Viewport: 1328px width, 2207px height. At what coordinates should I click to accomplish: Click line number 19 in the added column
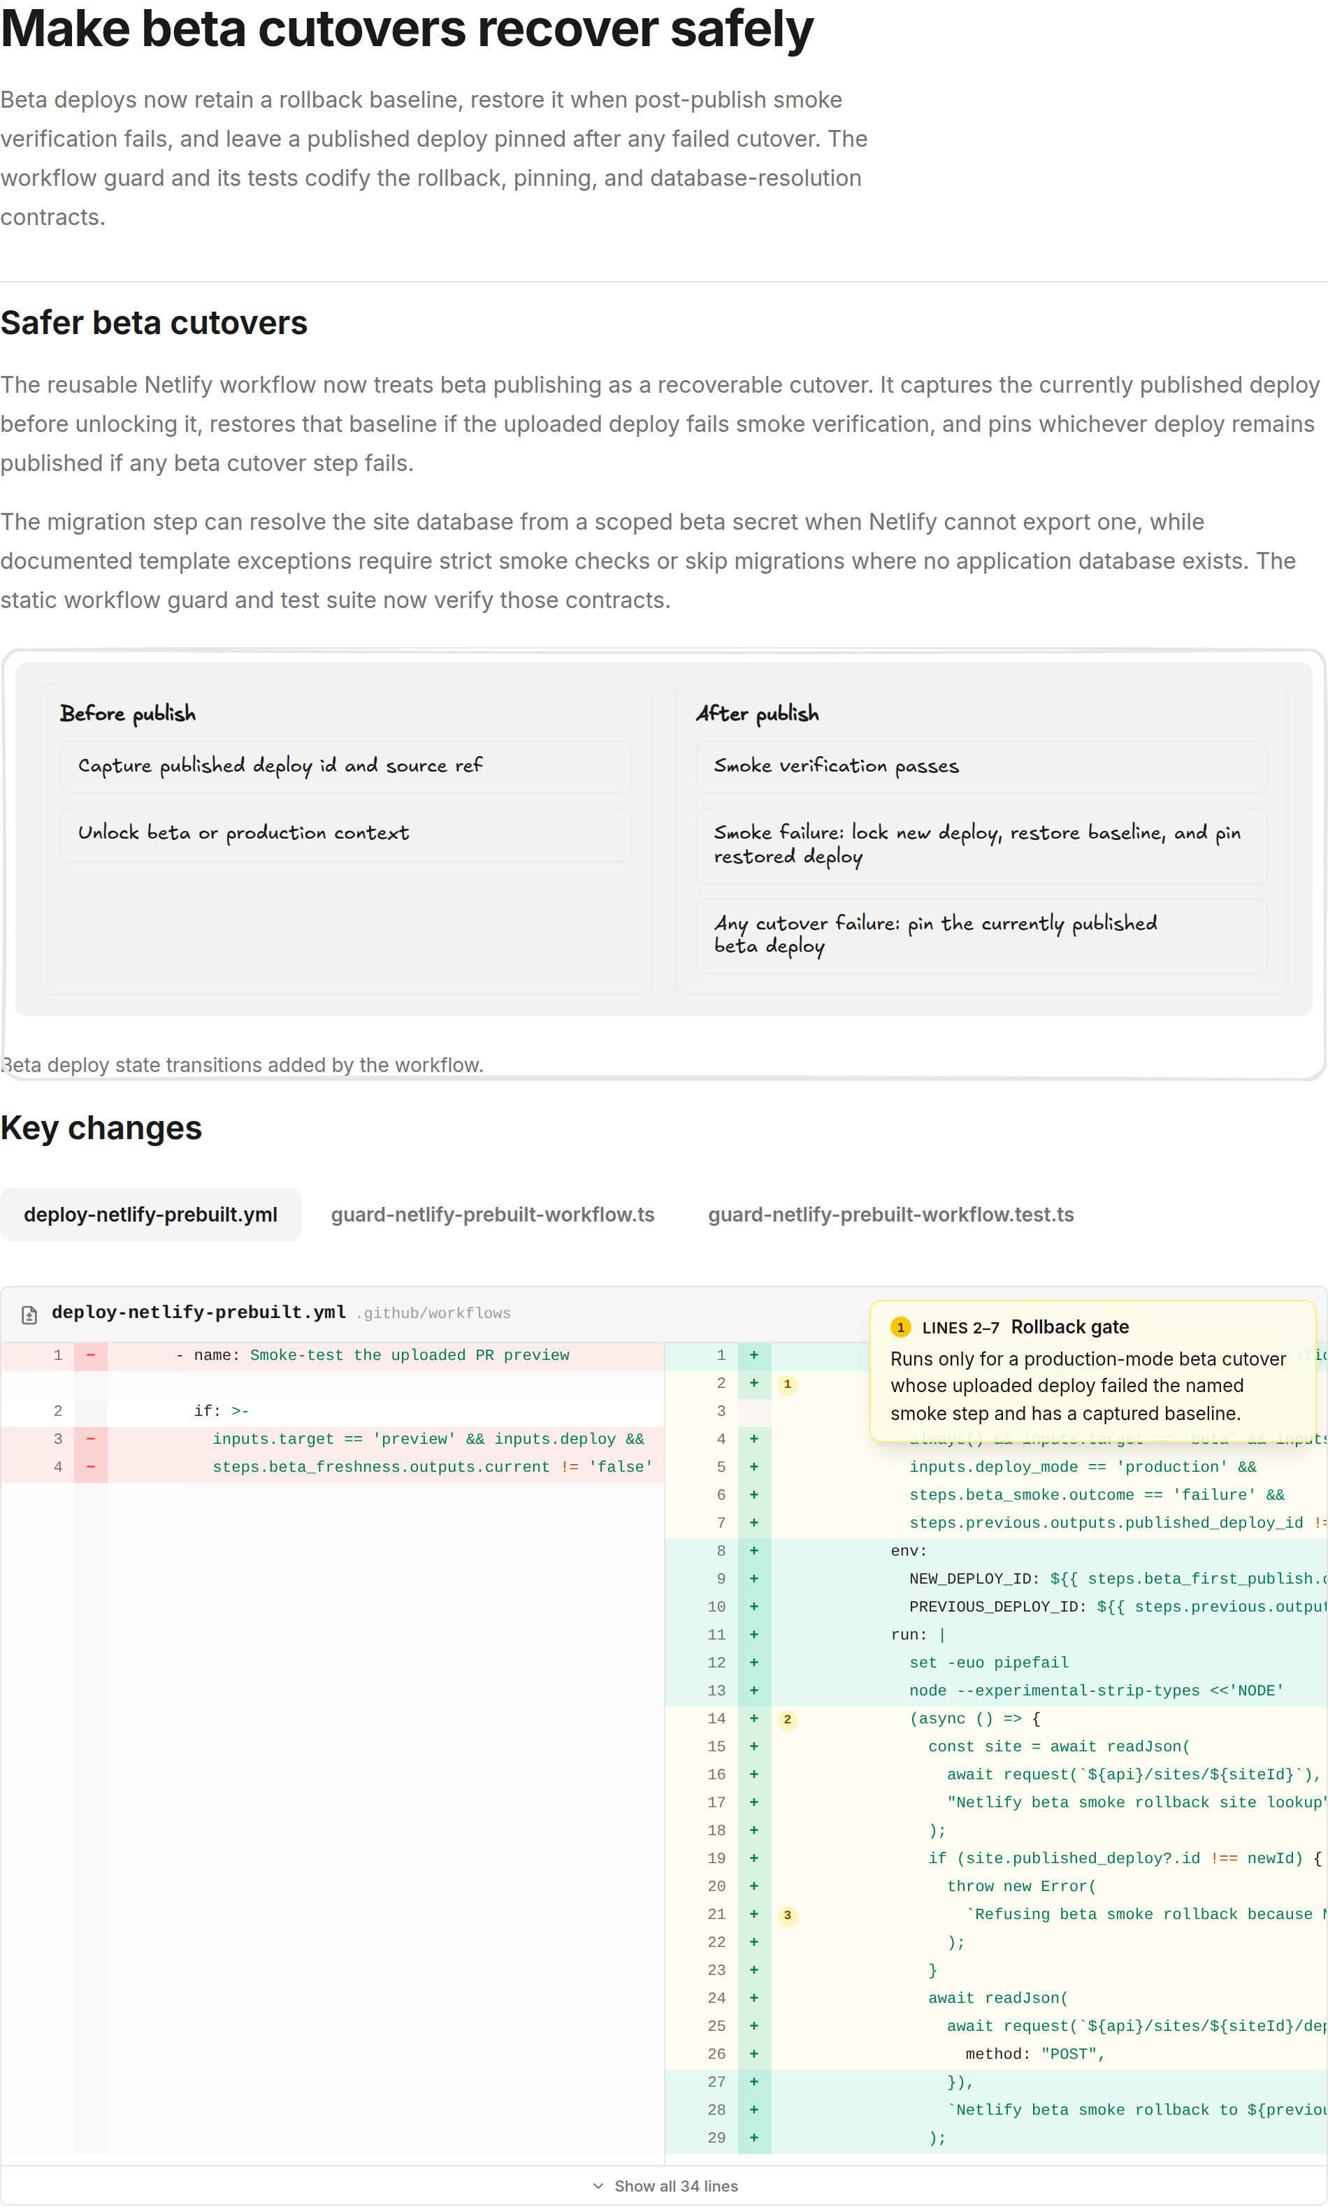pos(716,1859)
